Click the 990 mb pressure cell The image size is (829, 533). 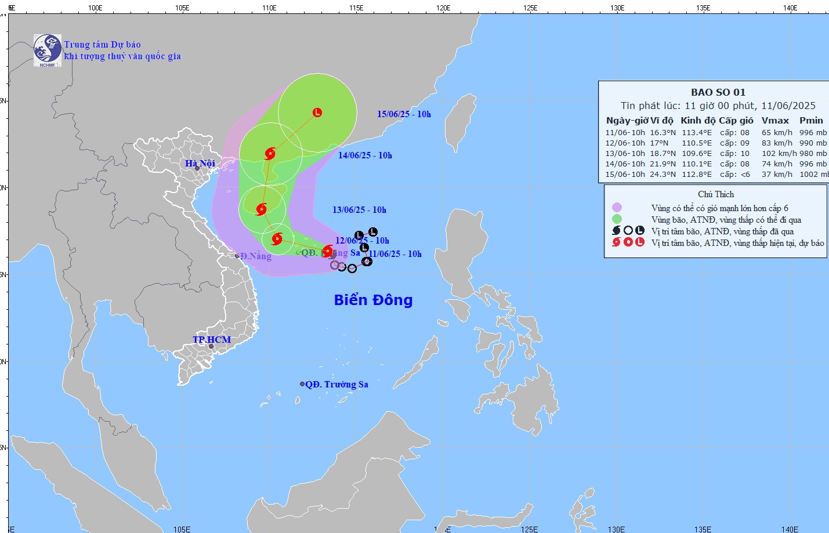(x=813, y=143)
